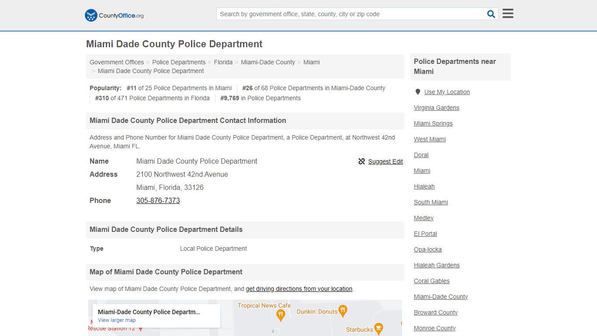This screenshot has width=597, height=336.
Task: Open Virginia Gardens police departments
Action: pyautogui.click(x=437, y=108)
